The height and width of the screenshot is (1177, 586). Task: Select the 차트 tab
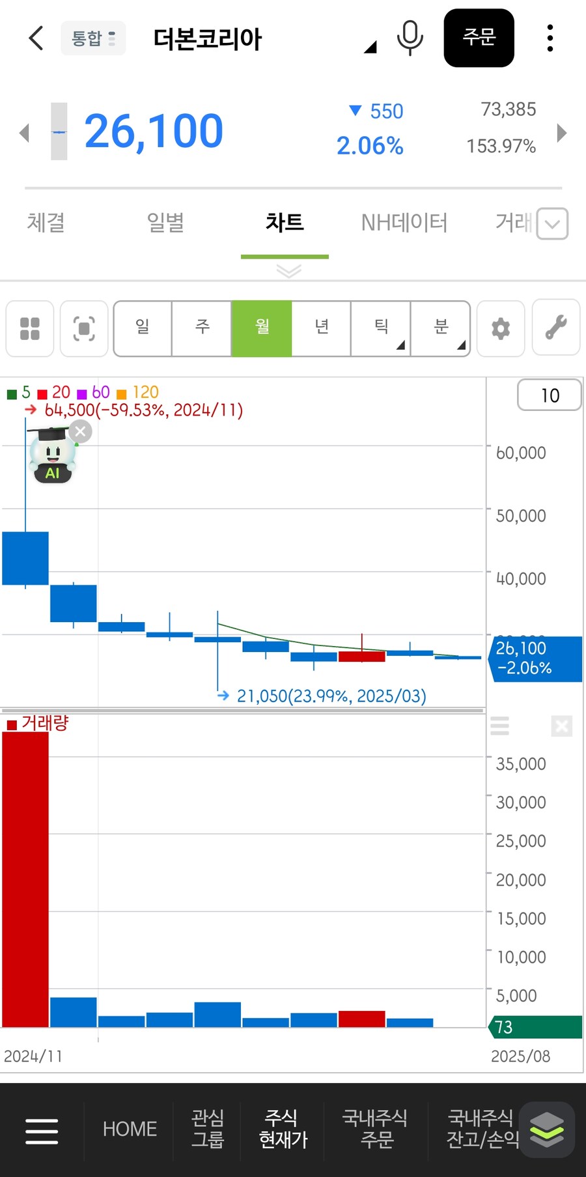coord(285,223)
